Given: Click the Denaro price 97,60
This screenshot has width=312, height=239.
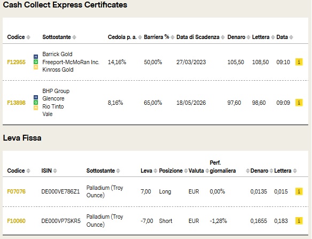Looking at the screenshot, I should 234,103.
